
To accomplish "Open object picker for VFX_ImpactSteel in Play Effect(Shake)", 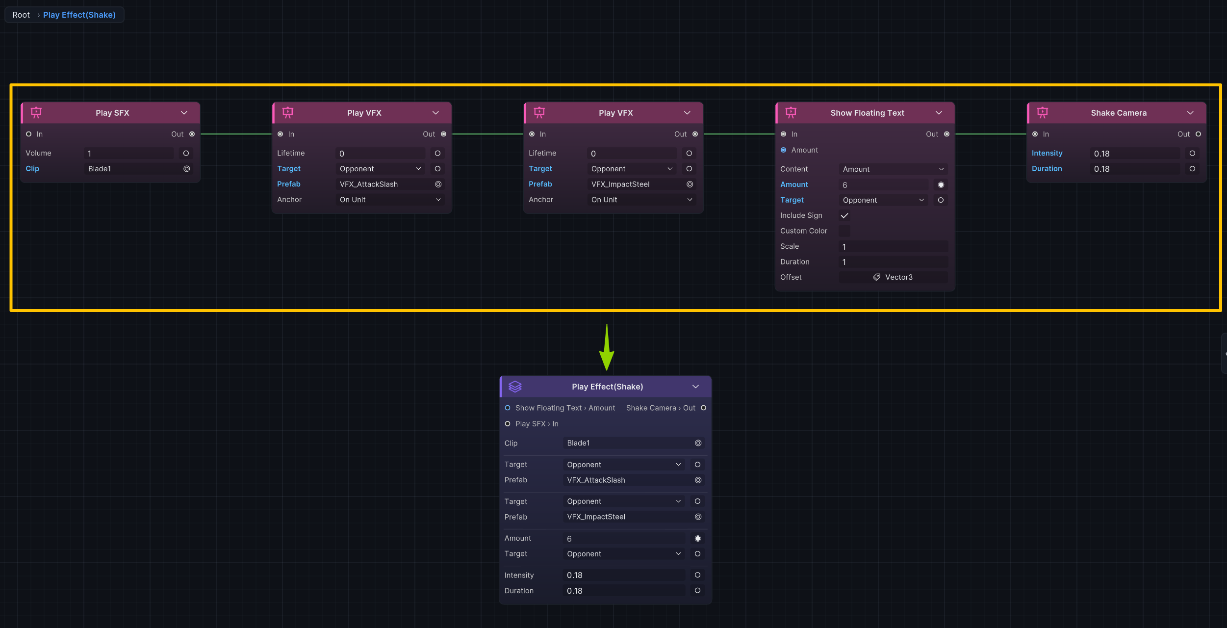I will tap(698, 517).
